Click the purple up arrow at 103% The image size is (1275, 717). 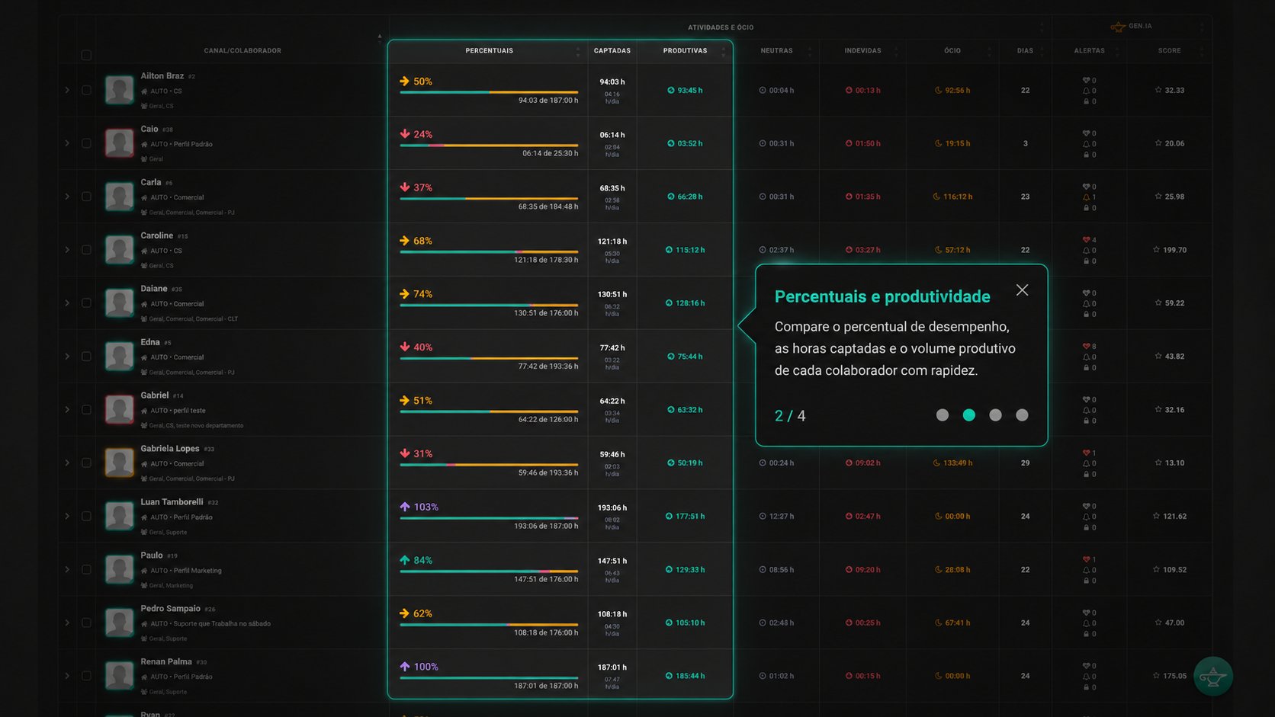click(x=404, y=507)
